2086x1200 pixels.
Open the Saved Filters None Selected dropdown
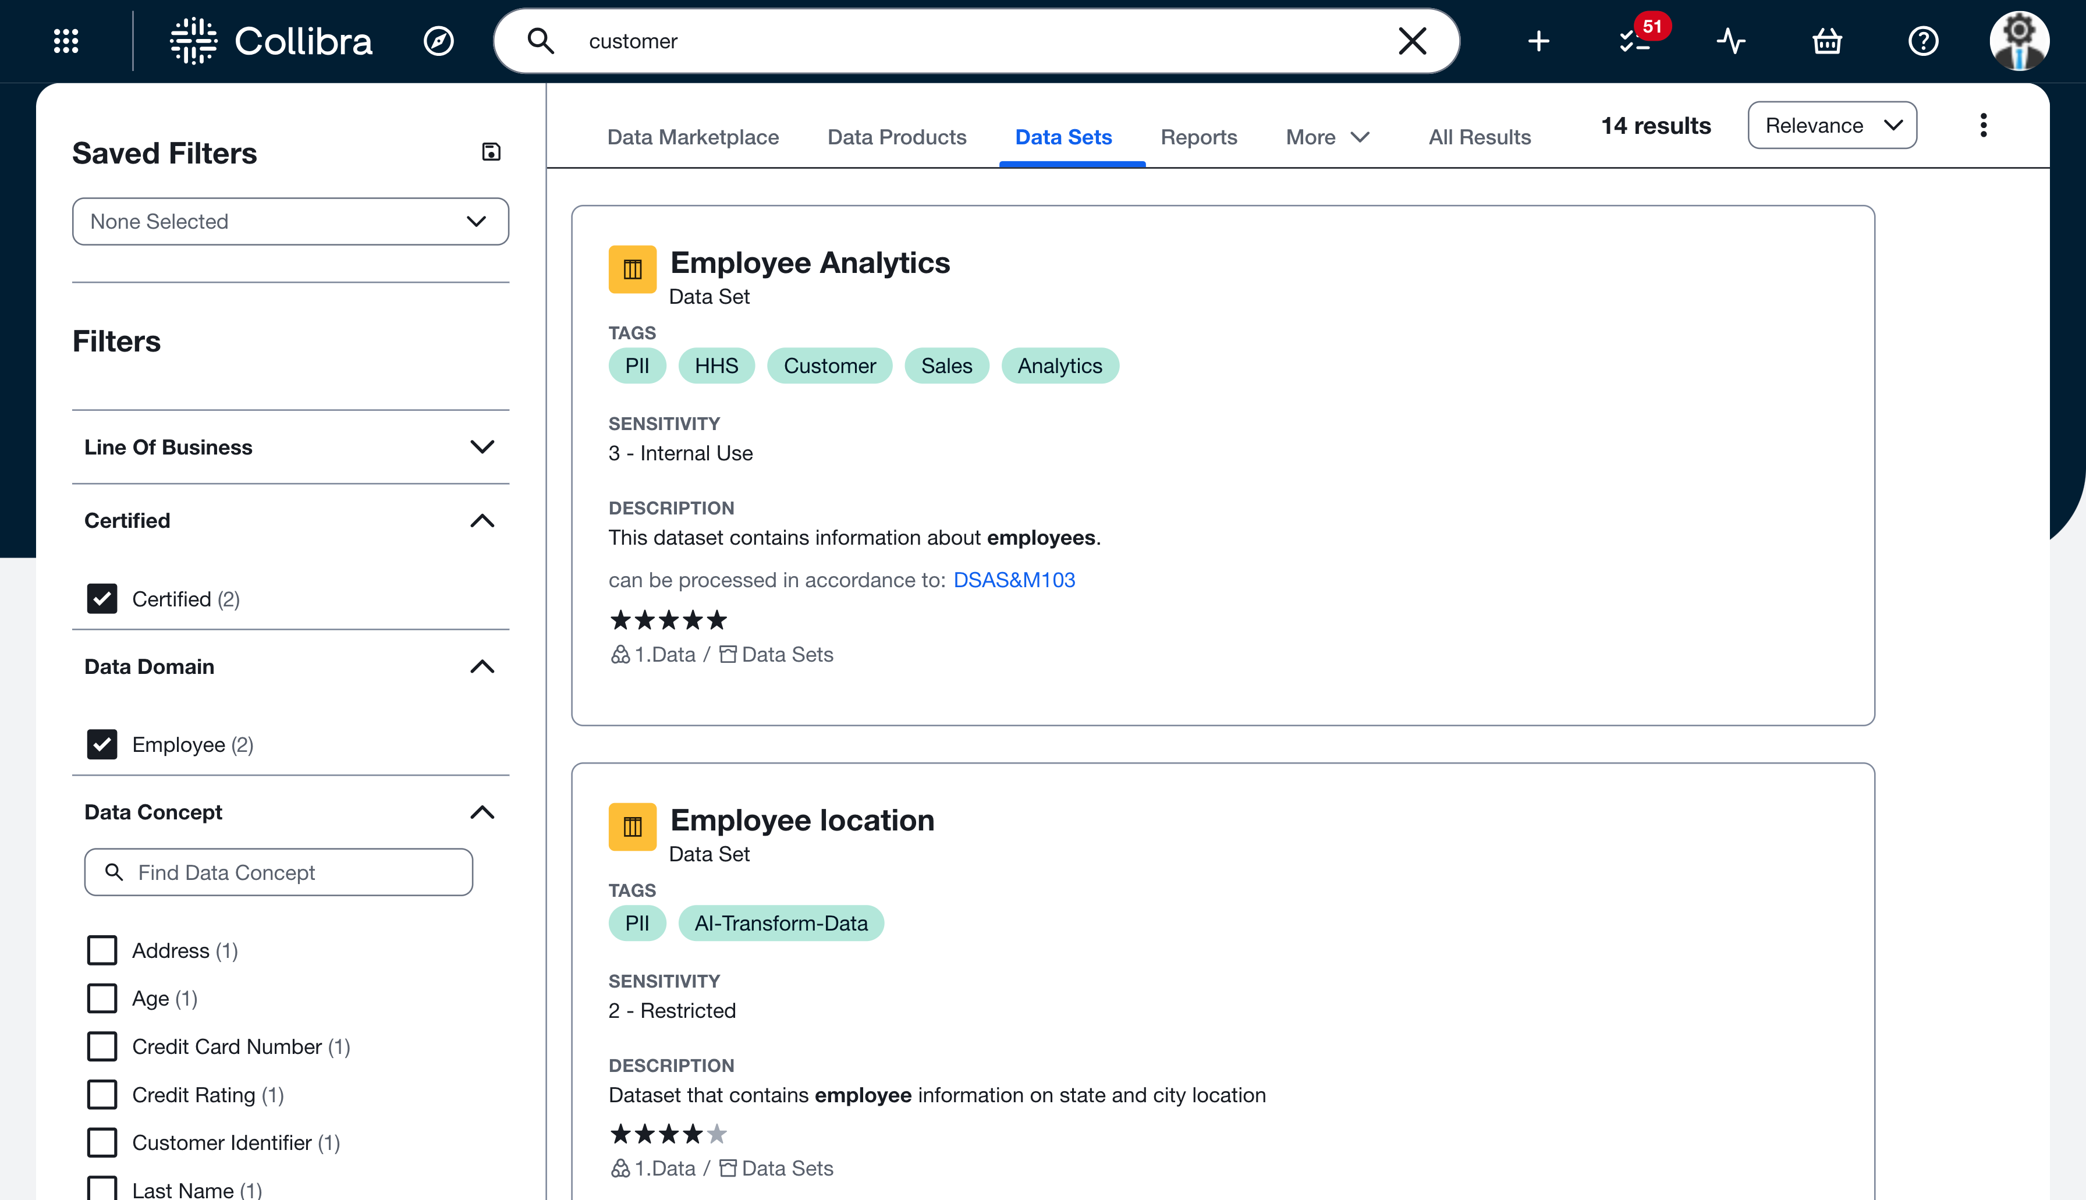[290, 221]
